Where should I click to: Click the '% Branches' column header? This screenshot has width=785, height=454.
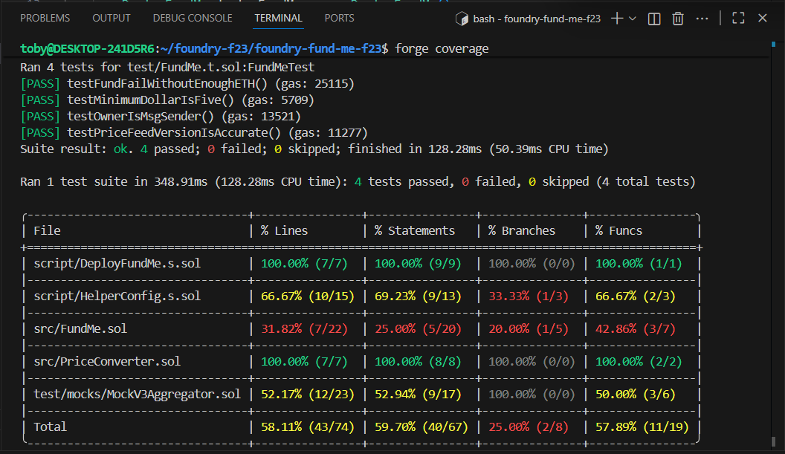522,231
